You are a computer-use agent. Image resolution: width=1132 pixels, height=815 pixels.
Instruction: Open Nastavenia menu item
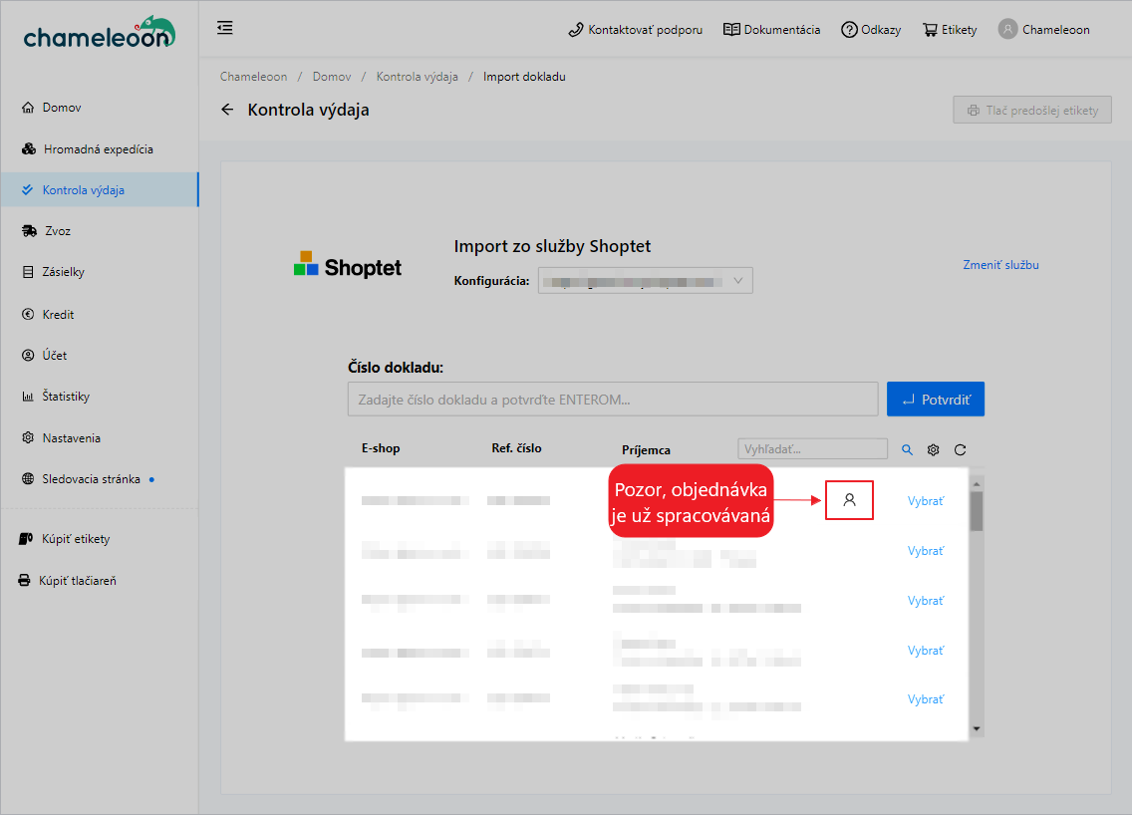tap(71, 438)
